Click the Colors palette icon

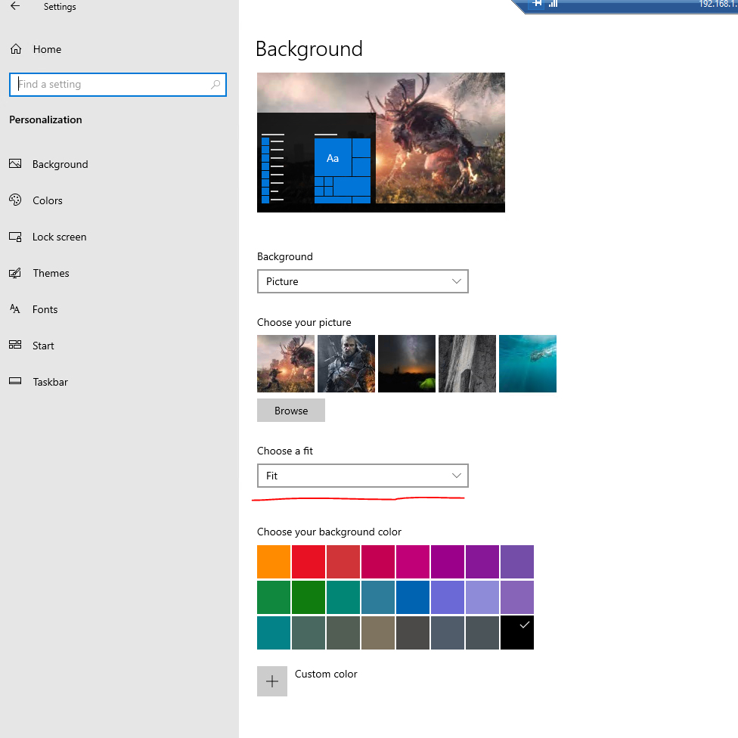(15, 200)
